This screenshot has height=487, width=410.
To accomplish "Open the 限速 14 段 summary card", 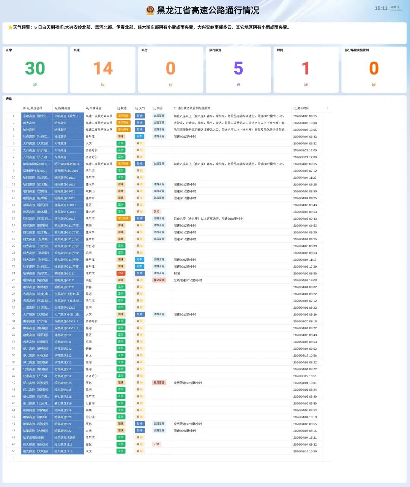I will tap(103, 70).
